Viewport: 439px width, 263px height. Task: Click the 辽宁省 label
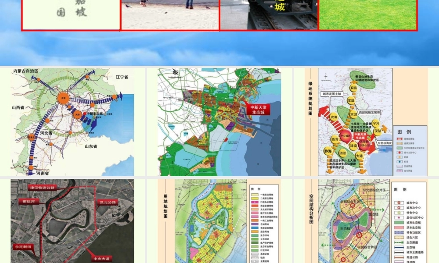pyautogui.click(x=122, y=77)
